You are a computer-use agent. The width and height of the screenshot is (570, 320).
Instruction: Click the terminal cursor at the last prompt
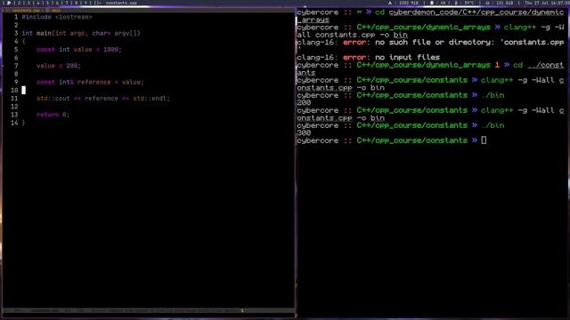[484, 140]
